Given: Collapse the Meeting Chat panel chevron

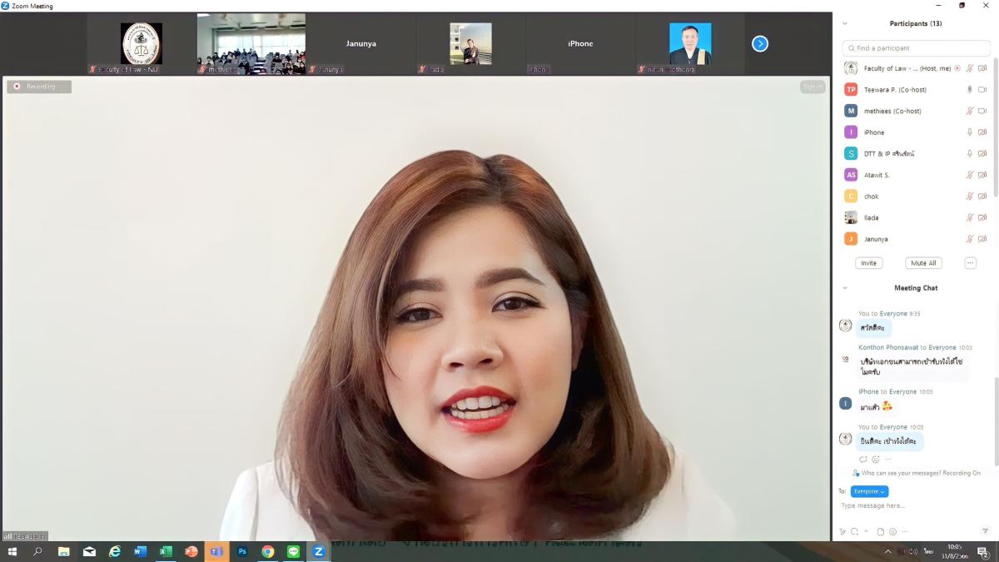Looking at the screenshot, I should click(x=845, y=288).
